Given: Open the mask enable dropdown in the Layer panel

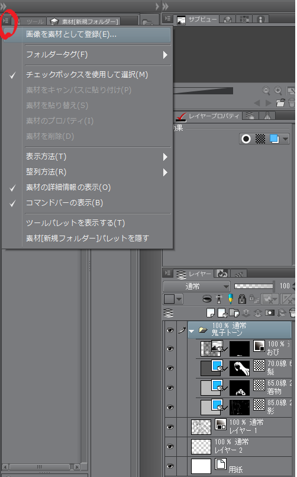Looking at the screenshot, I should 270,300.
